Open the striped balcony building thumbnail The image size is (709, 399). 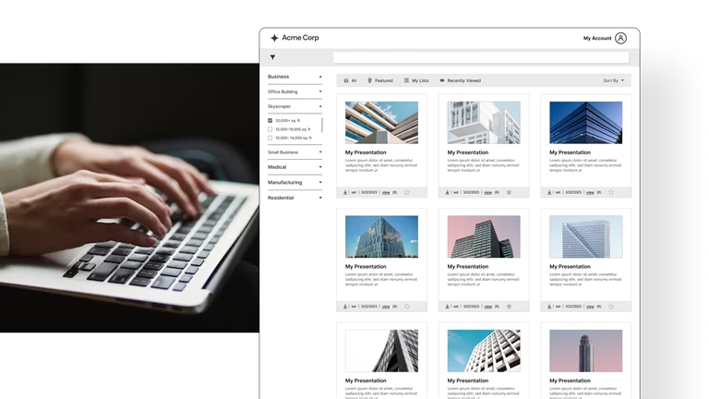381,123
